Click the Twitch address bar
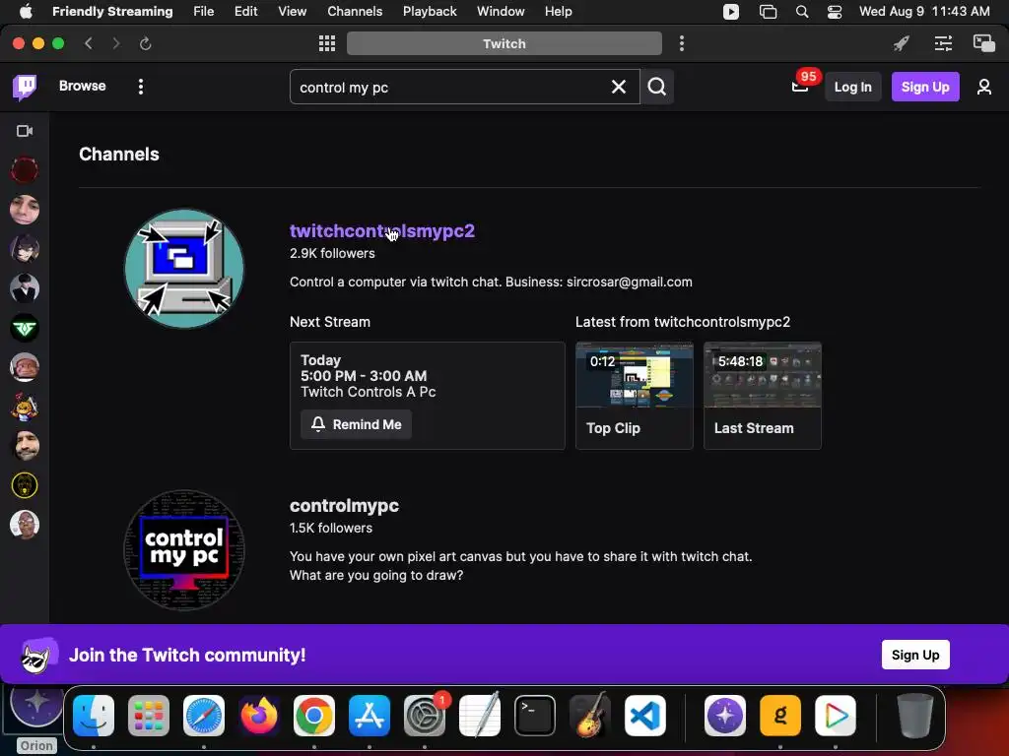 [x=504, y=43]
